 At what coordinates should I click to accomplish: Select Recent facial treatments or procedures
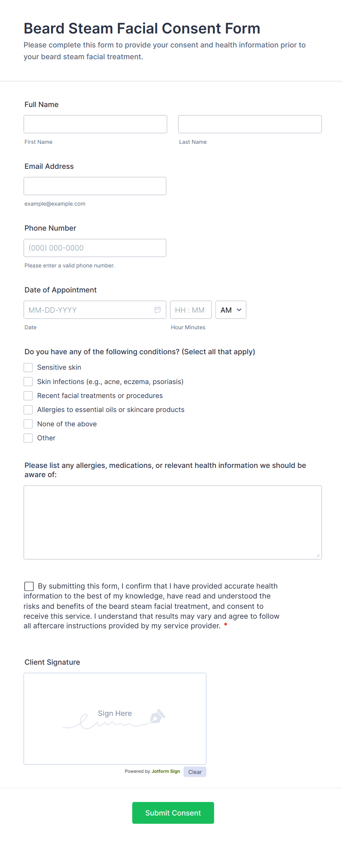28,396
